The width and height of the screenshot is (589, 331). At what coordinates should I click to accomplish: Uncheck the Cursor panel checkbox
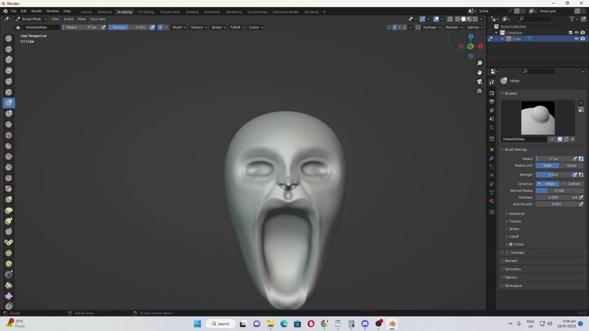tap(511, 244)
